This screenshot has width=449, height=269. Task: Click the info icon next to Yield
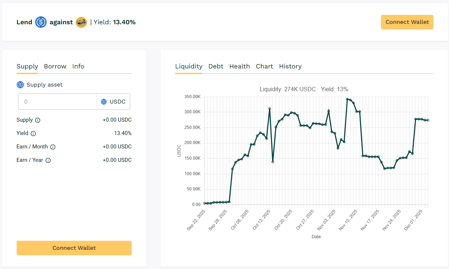tap(33, 134)
